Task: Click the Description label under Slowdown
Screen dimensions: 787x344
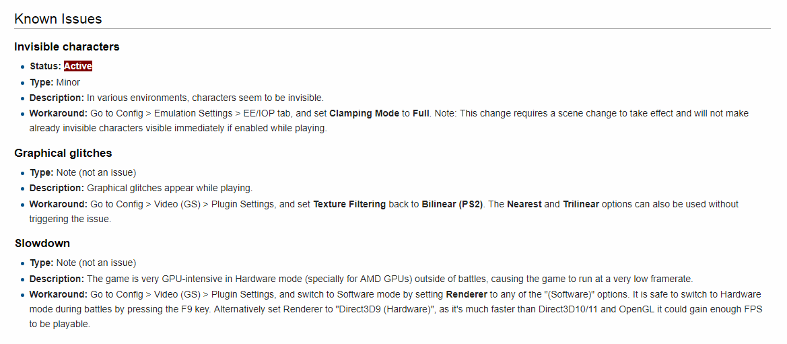Action: point(57,279)
